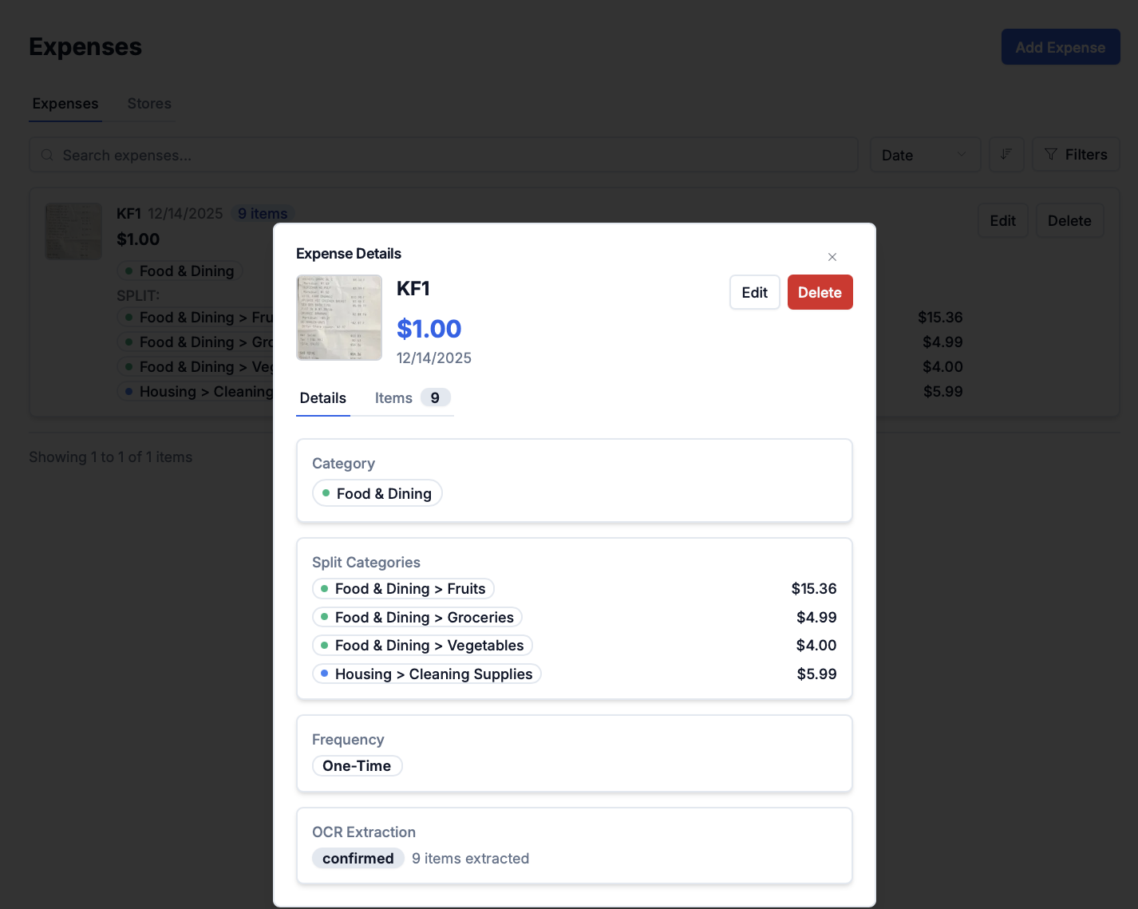The height and width of the screenshot is (909, 1138).
Task: Click the search magnifier icon
Action: click(47, 156)
